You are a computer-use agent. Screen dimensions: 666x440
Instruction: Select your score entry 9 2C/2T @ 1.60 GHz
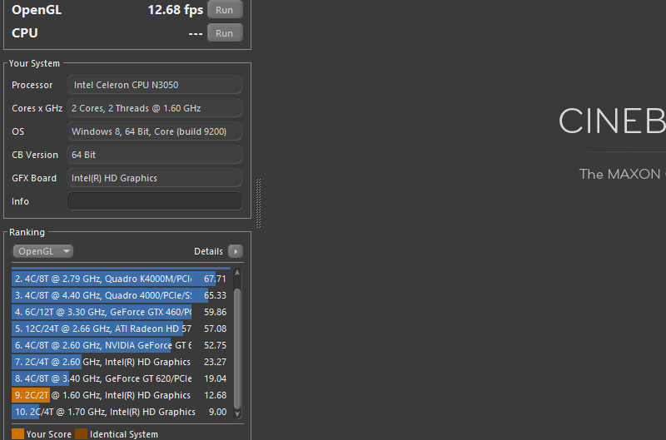point(121,395)
